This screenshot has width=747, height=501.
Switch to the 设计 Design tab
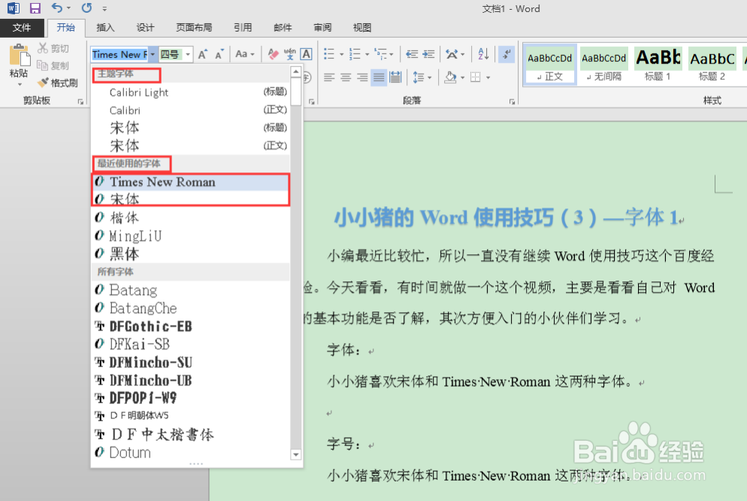coord(145,28)
